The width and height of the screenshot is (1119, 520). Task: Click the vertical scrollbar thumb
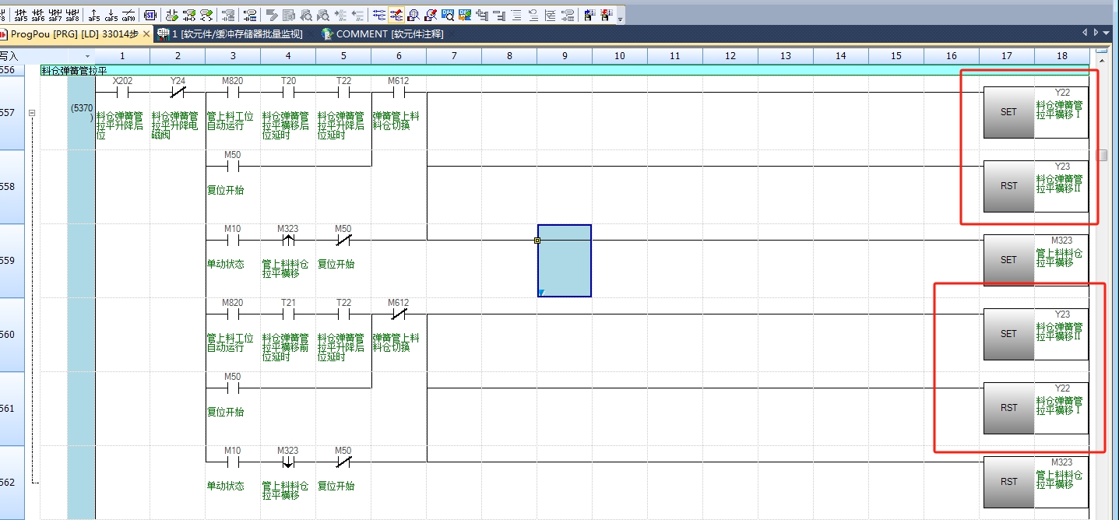click(x=1102, y=155)
